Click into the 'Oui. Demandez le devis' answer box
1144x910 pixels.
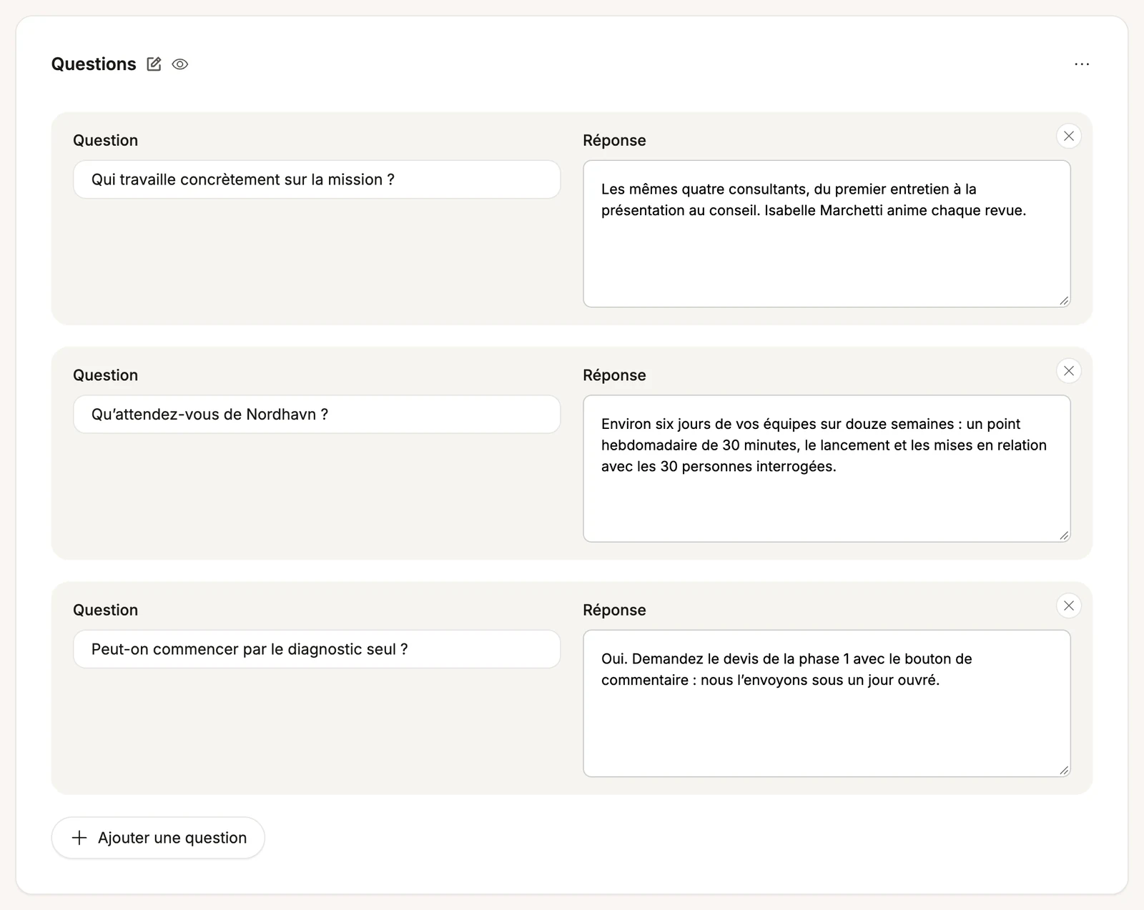tap(827, 703)
